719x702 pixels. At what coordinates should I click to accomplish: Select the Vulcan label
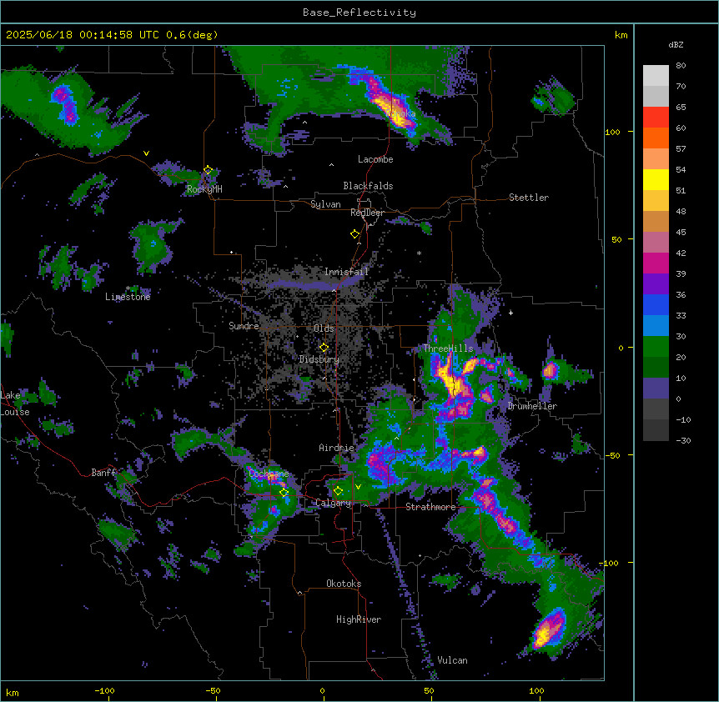click(453, 660)
